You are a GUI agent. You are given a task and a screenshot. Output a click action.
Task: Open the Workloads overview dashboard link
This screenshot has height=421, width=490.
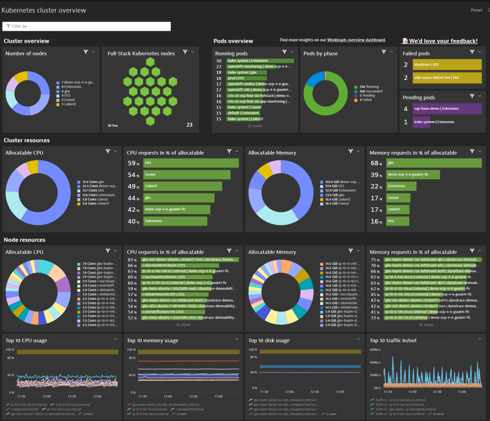[x=356, y=40]
